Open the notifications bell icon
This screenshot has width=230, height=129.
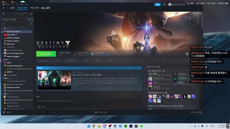[x=164, y=4]
